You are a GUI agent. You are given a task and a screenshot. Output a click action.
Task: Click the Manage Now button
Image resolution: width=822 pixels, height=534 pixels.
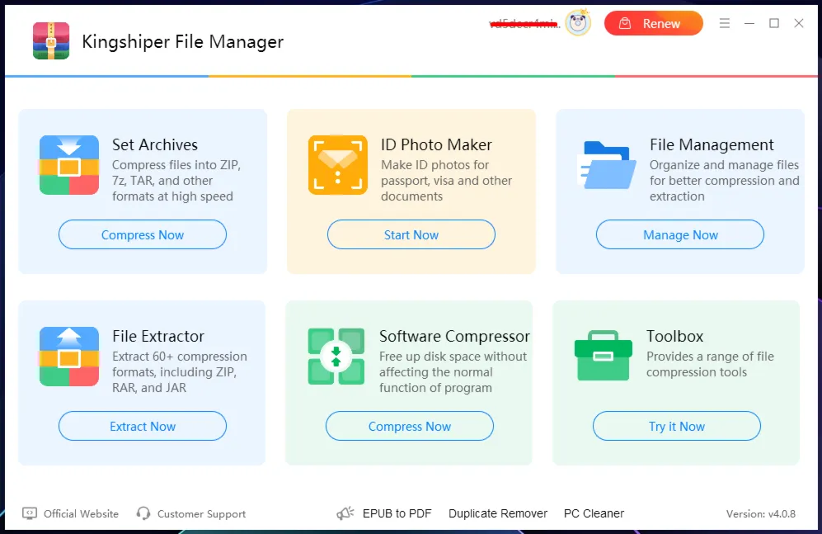[x=680, y=234]
